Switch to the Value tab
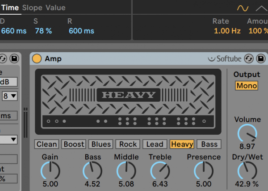 point(55,8)
